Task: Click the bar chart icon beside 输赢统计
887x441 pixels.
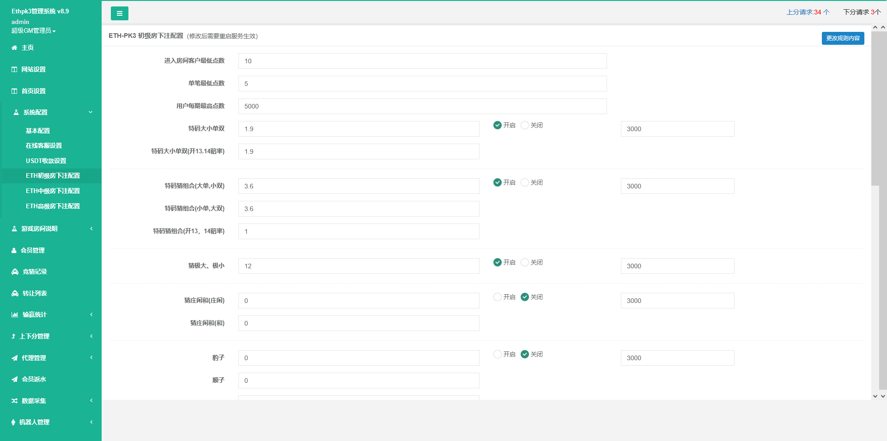Action: [x=15, y=315]
